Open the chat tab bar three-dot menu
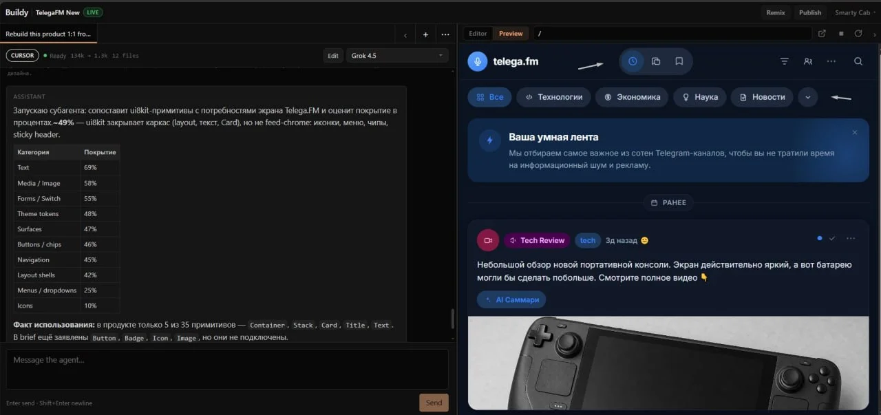The height and width of the screenshot is (415, 881). point(445,34)
